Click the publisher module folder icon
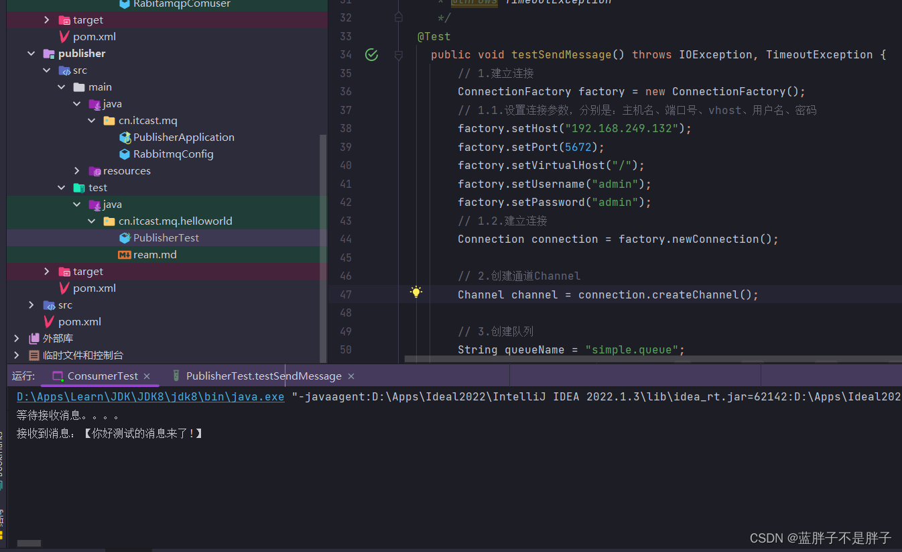This screenshot has width=902, height=552. coord(48,54)
